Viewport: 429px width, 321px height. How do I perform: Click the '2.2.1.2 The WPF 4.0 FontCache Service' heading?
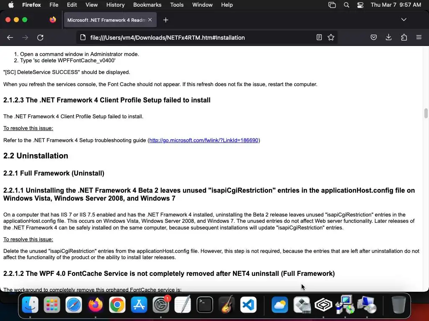point(169,274)
